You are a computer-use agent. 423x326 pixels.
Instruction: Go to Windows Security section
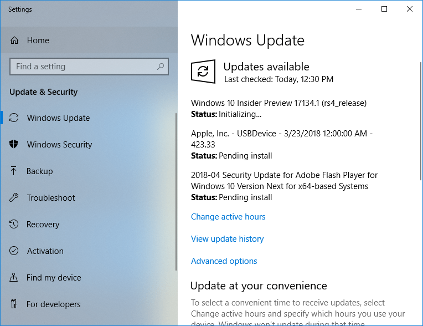tap(88, 144)
